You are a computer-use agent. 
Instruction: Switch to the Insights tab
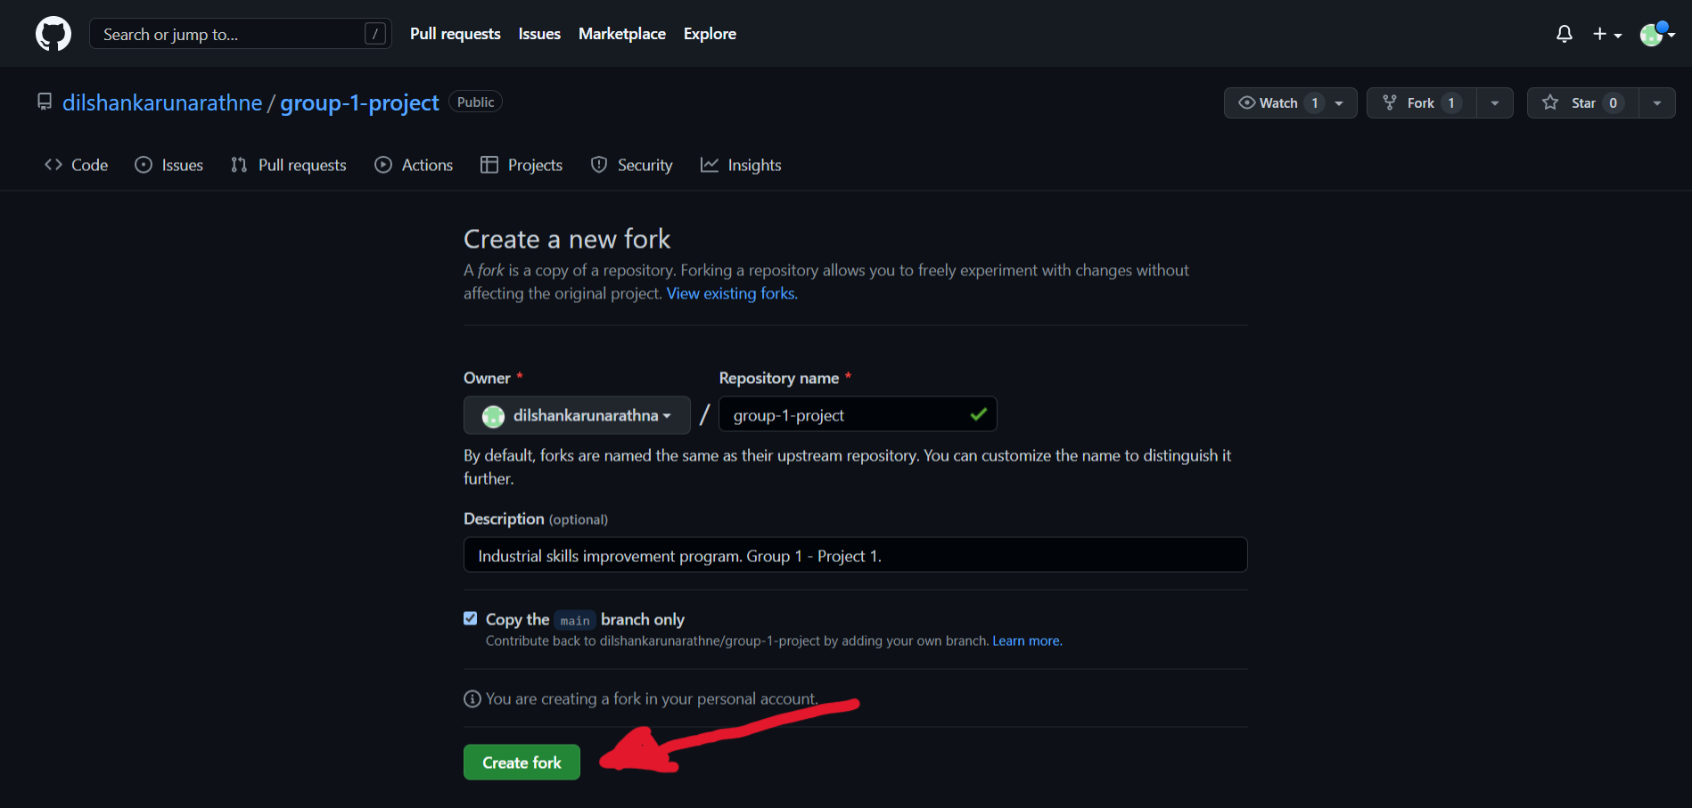741,165
